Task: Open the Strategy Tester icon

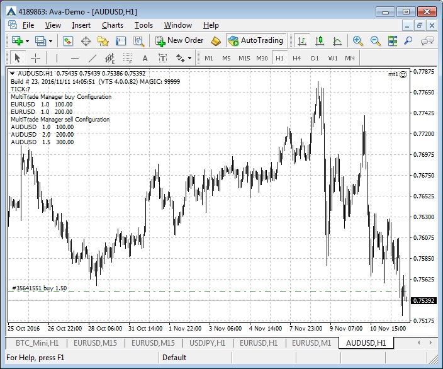Action: tap(138, 42)
